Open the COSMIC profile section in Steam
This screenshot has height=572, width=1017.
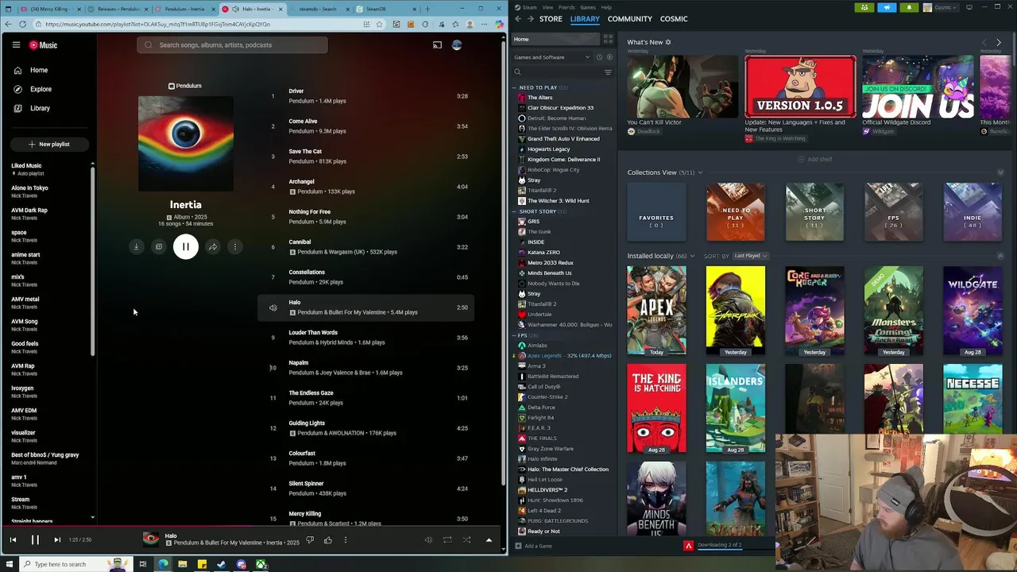[x=674, y=19]
